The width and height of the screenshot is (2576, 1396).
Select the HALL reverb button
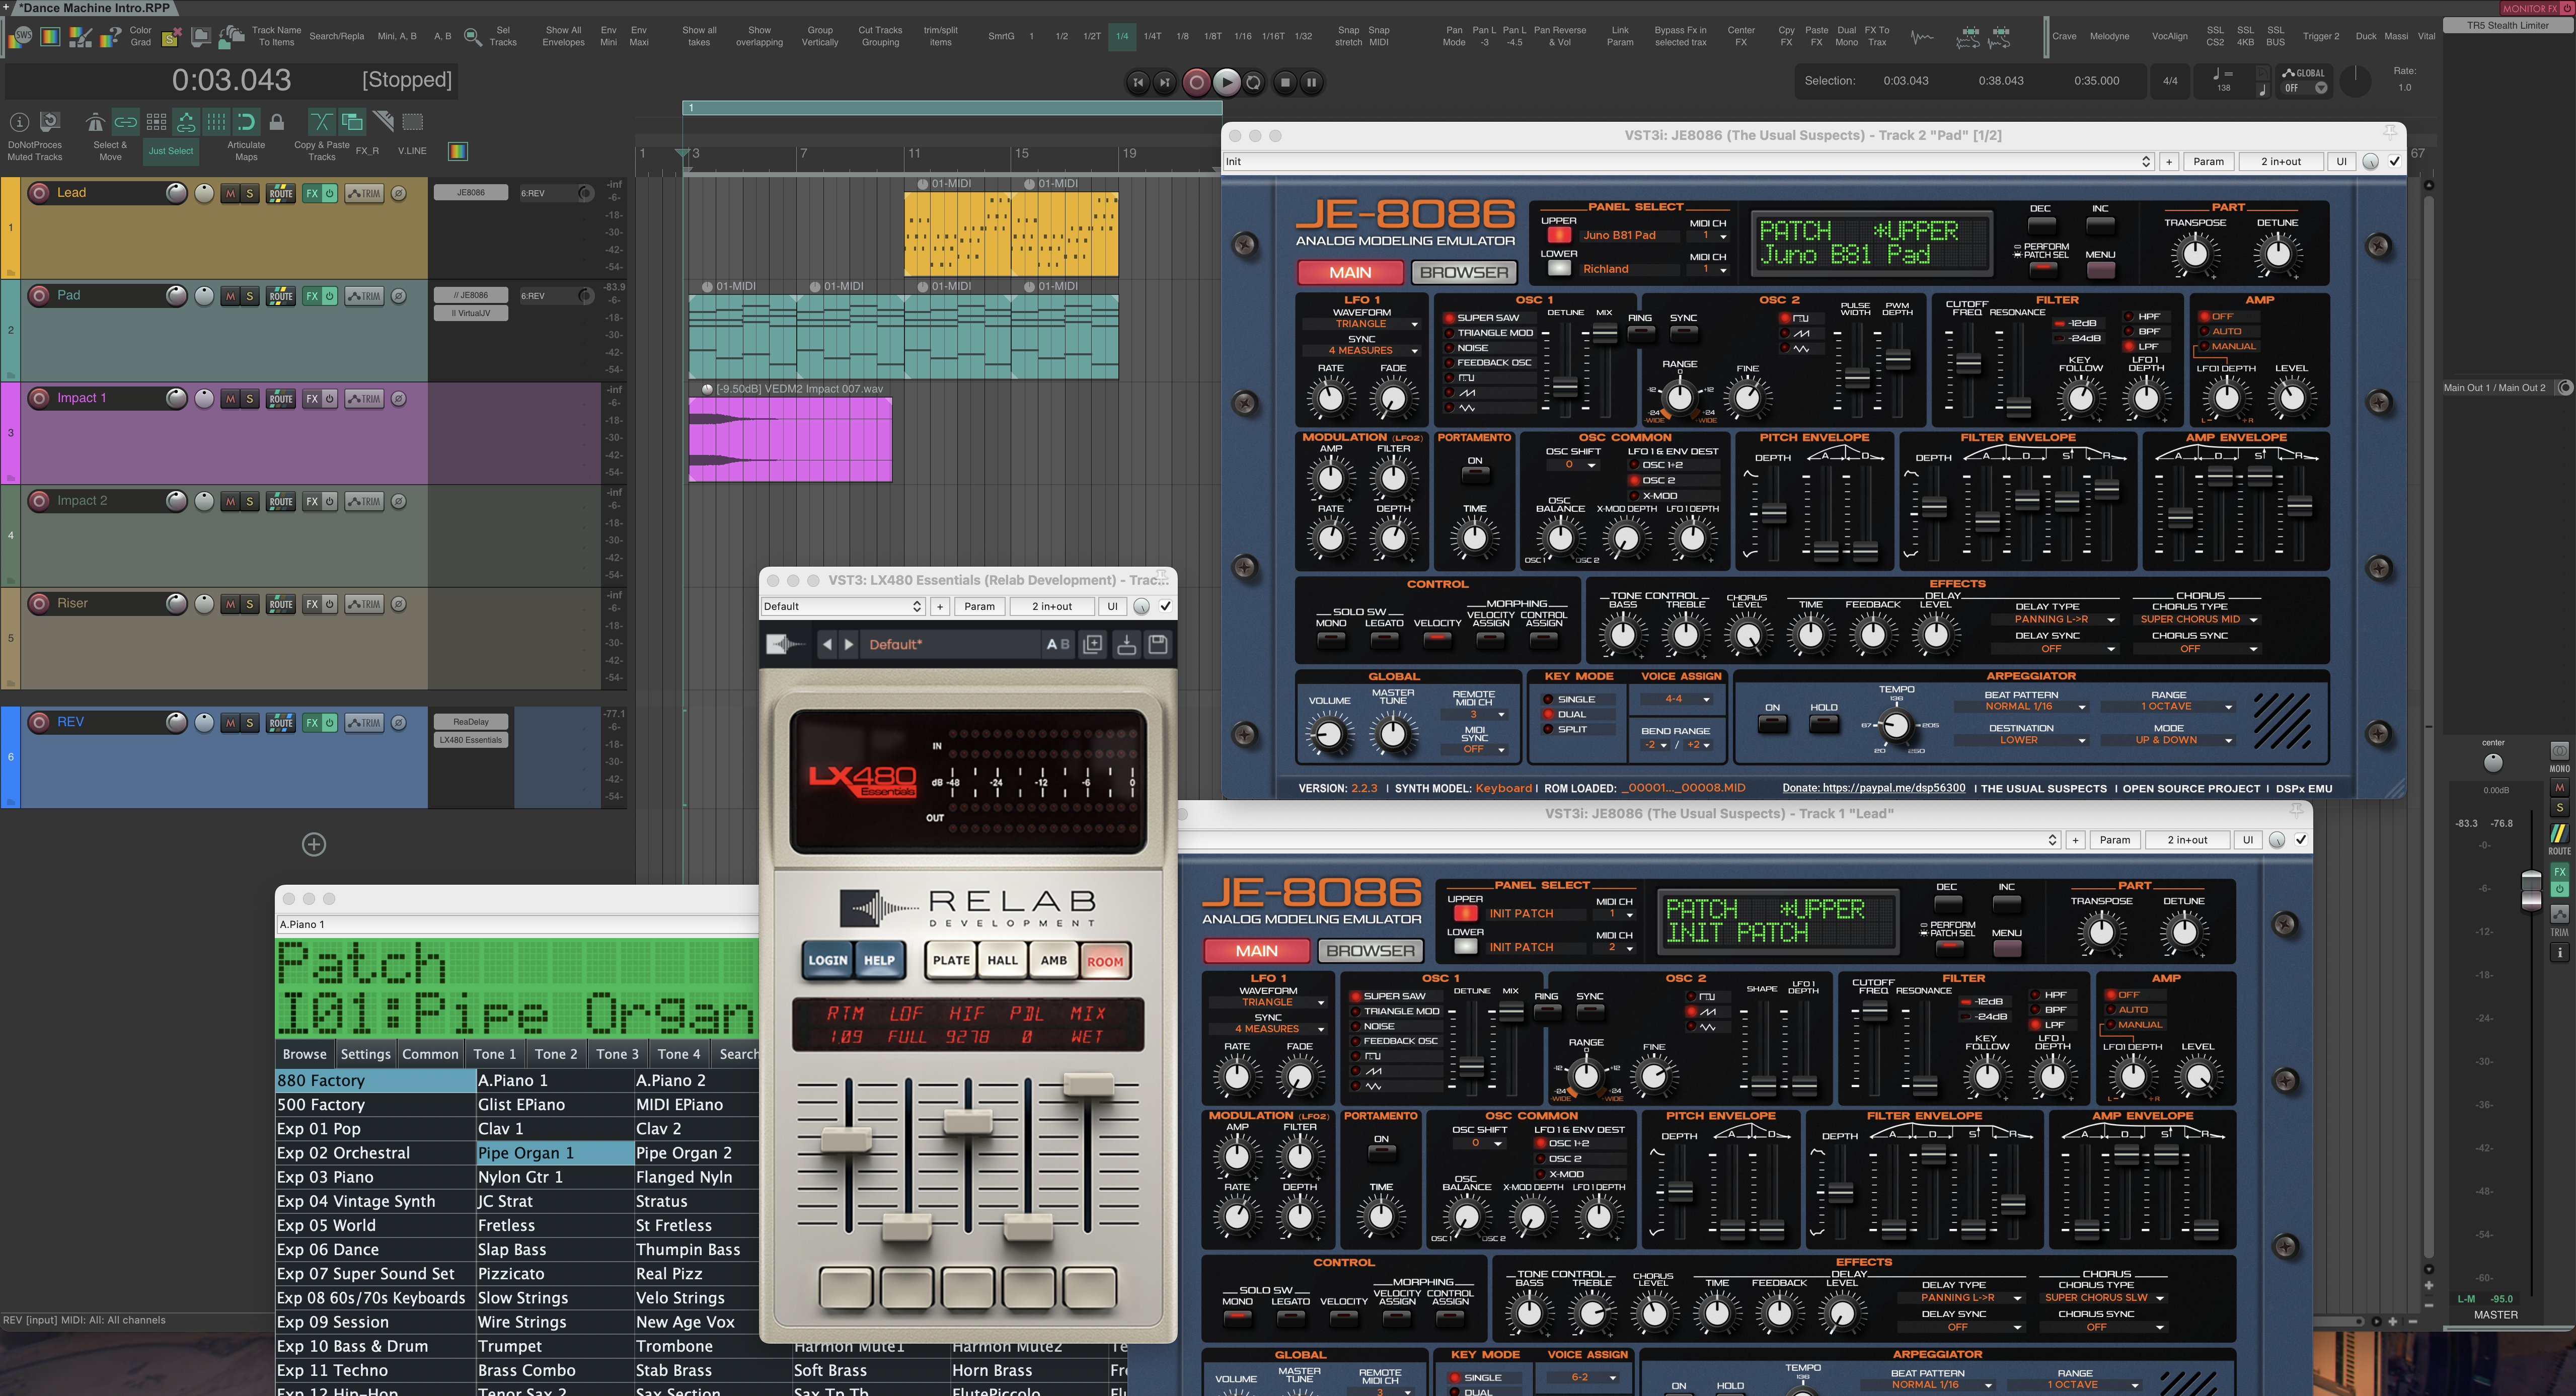tap(1002, 960)
